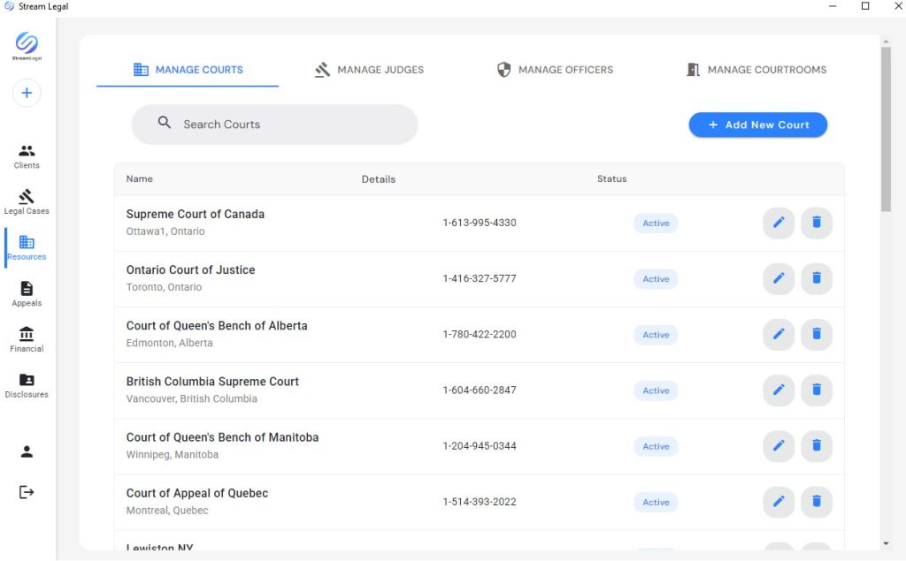This screenshot has width=906, height=561.
Task: Edit British Columbia Supreme Court entry
Action: click(779, 390)
